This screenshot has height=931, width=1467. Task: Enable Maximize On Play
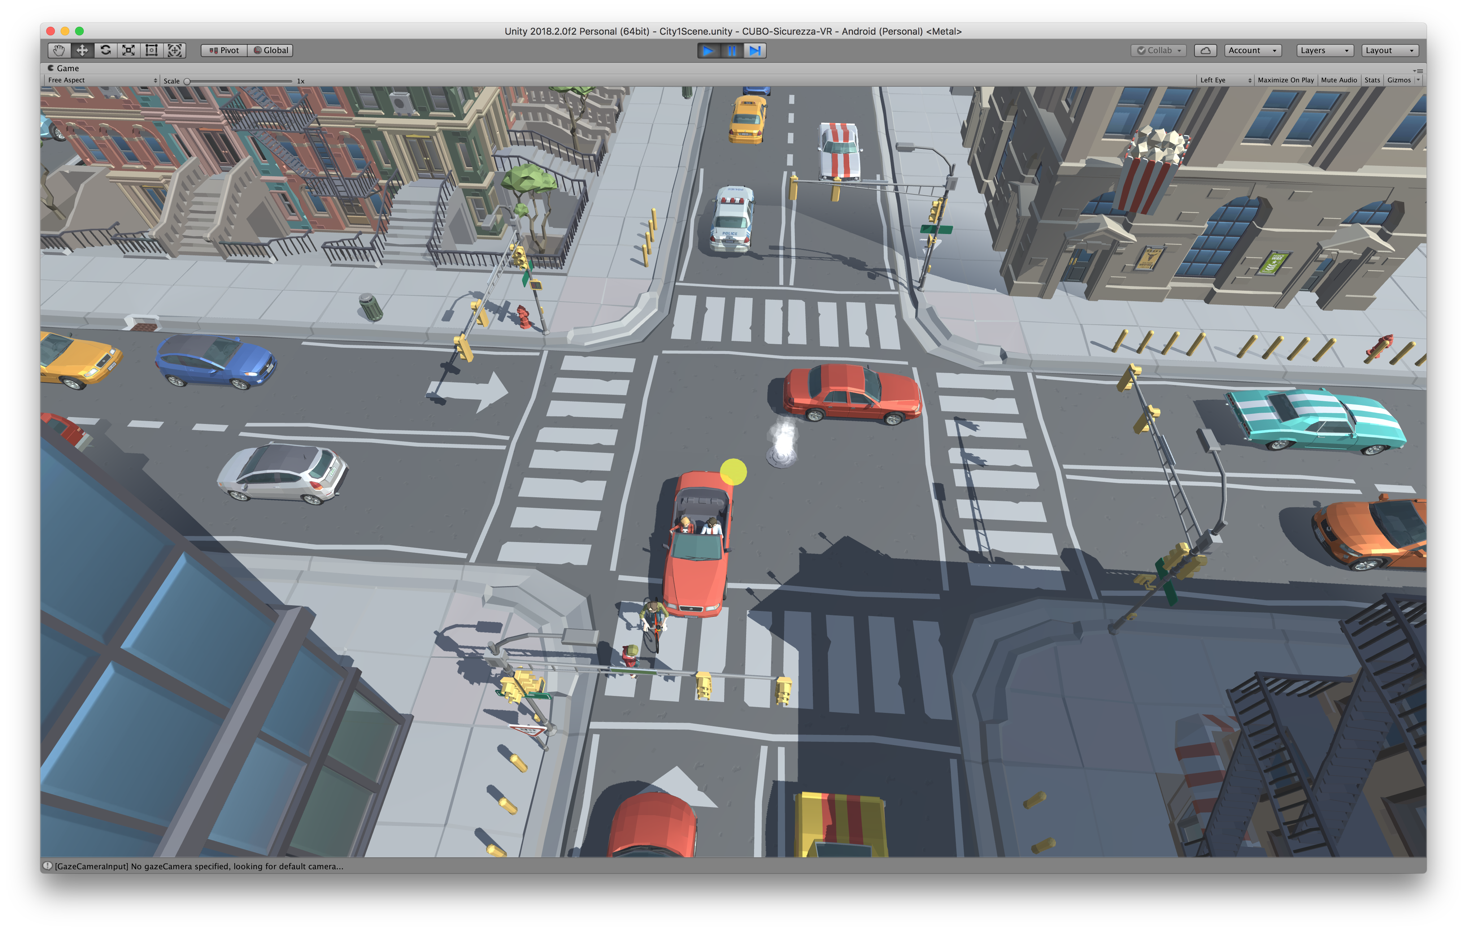coord(1285,80)
